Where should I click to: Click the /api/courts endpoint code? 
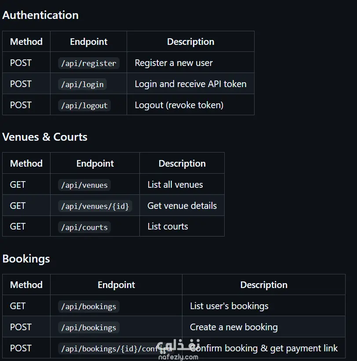[x=84, y=227]
